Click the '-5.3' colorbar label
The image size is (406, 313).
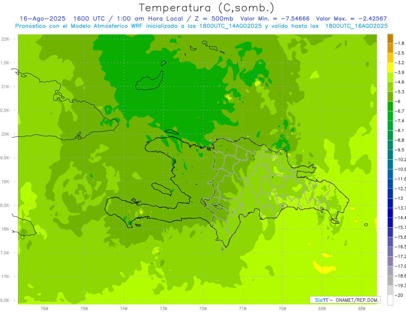click(x=400, y=92)
